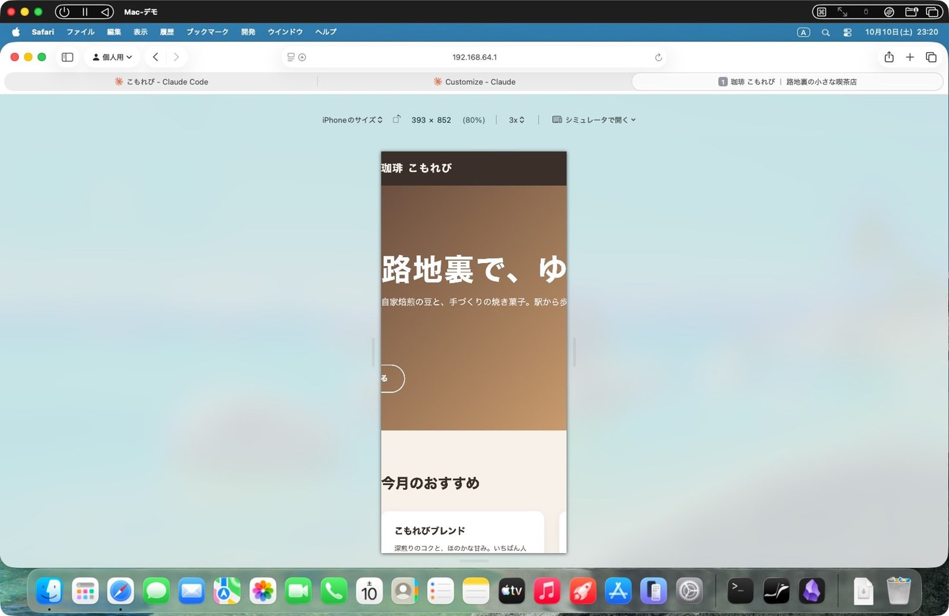Click the address bar showing 192.168.64.1

tap(474, 57)
